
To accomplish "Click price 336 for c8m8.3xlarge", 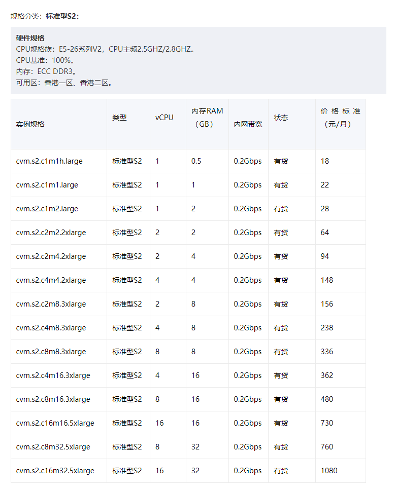I will click(327, 352).
